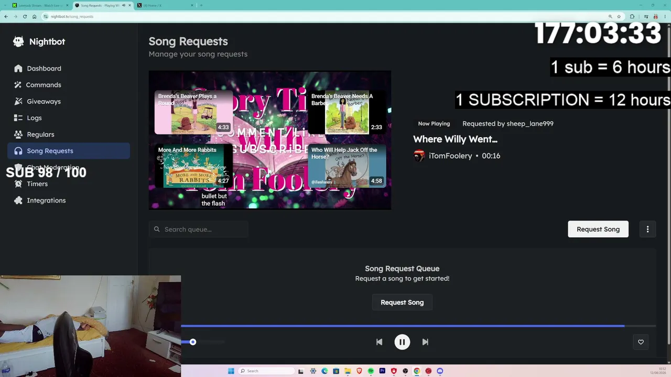Bookmark this page with the star
The image size is (671, 377).
click(619, 17)
